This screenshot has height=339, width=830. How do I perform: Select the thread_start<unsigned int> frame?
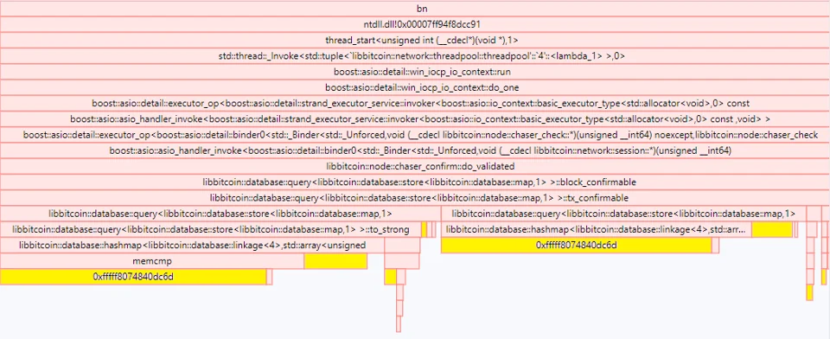[415, 41]
